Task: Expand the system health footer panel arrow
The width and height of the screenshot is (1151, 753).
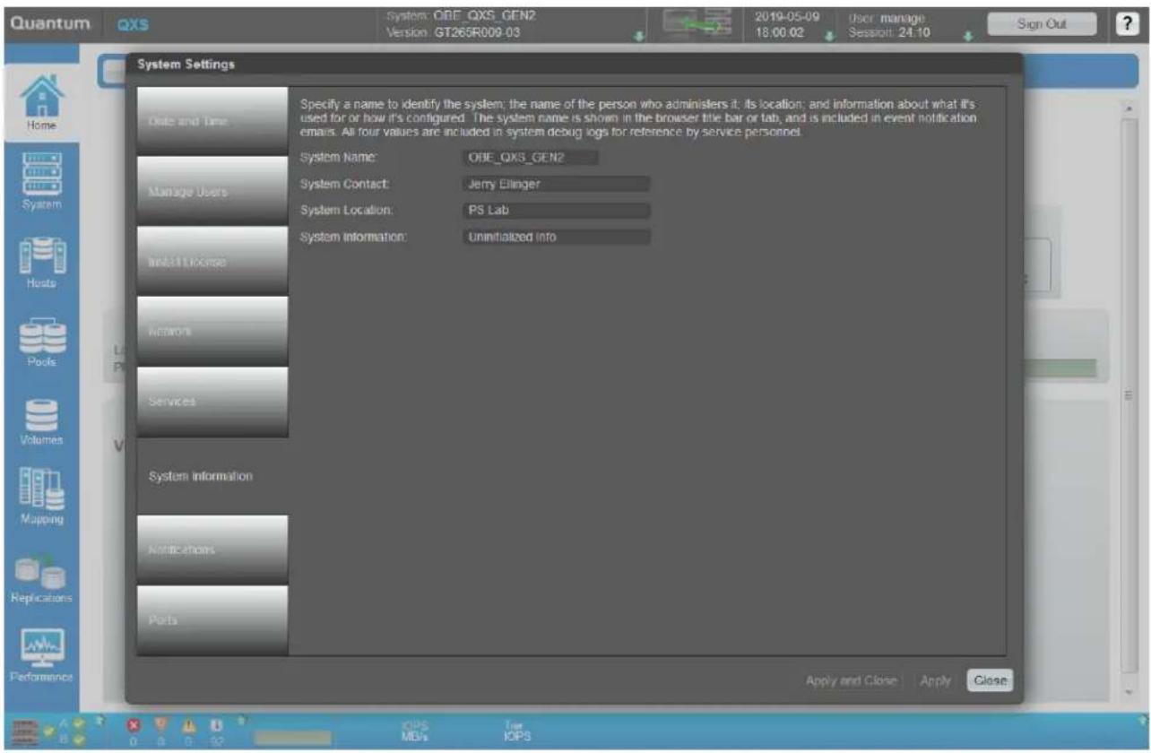Action: (100, 720)
